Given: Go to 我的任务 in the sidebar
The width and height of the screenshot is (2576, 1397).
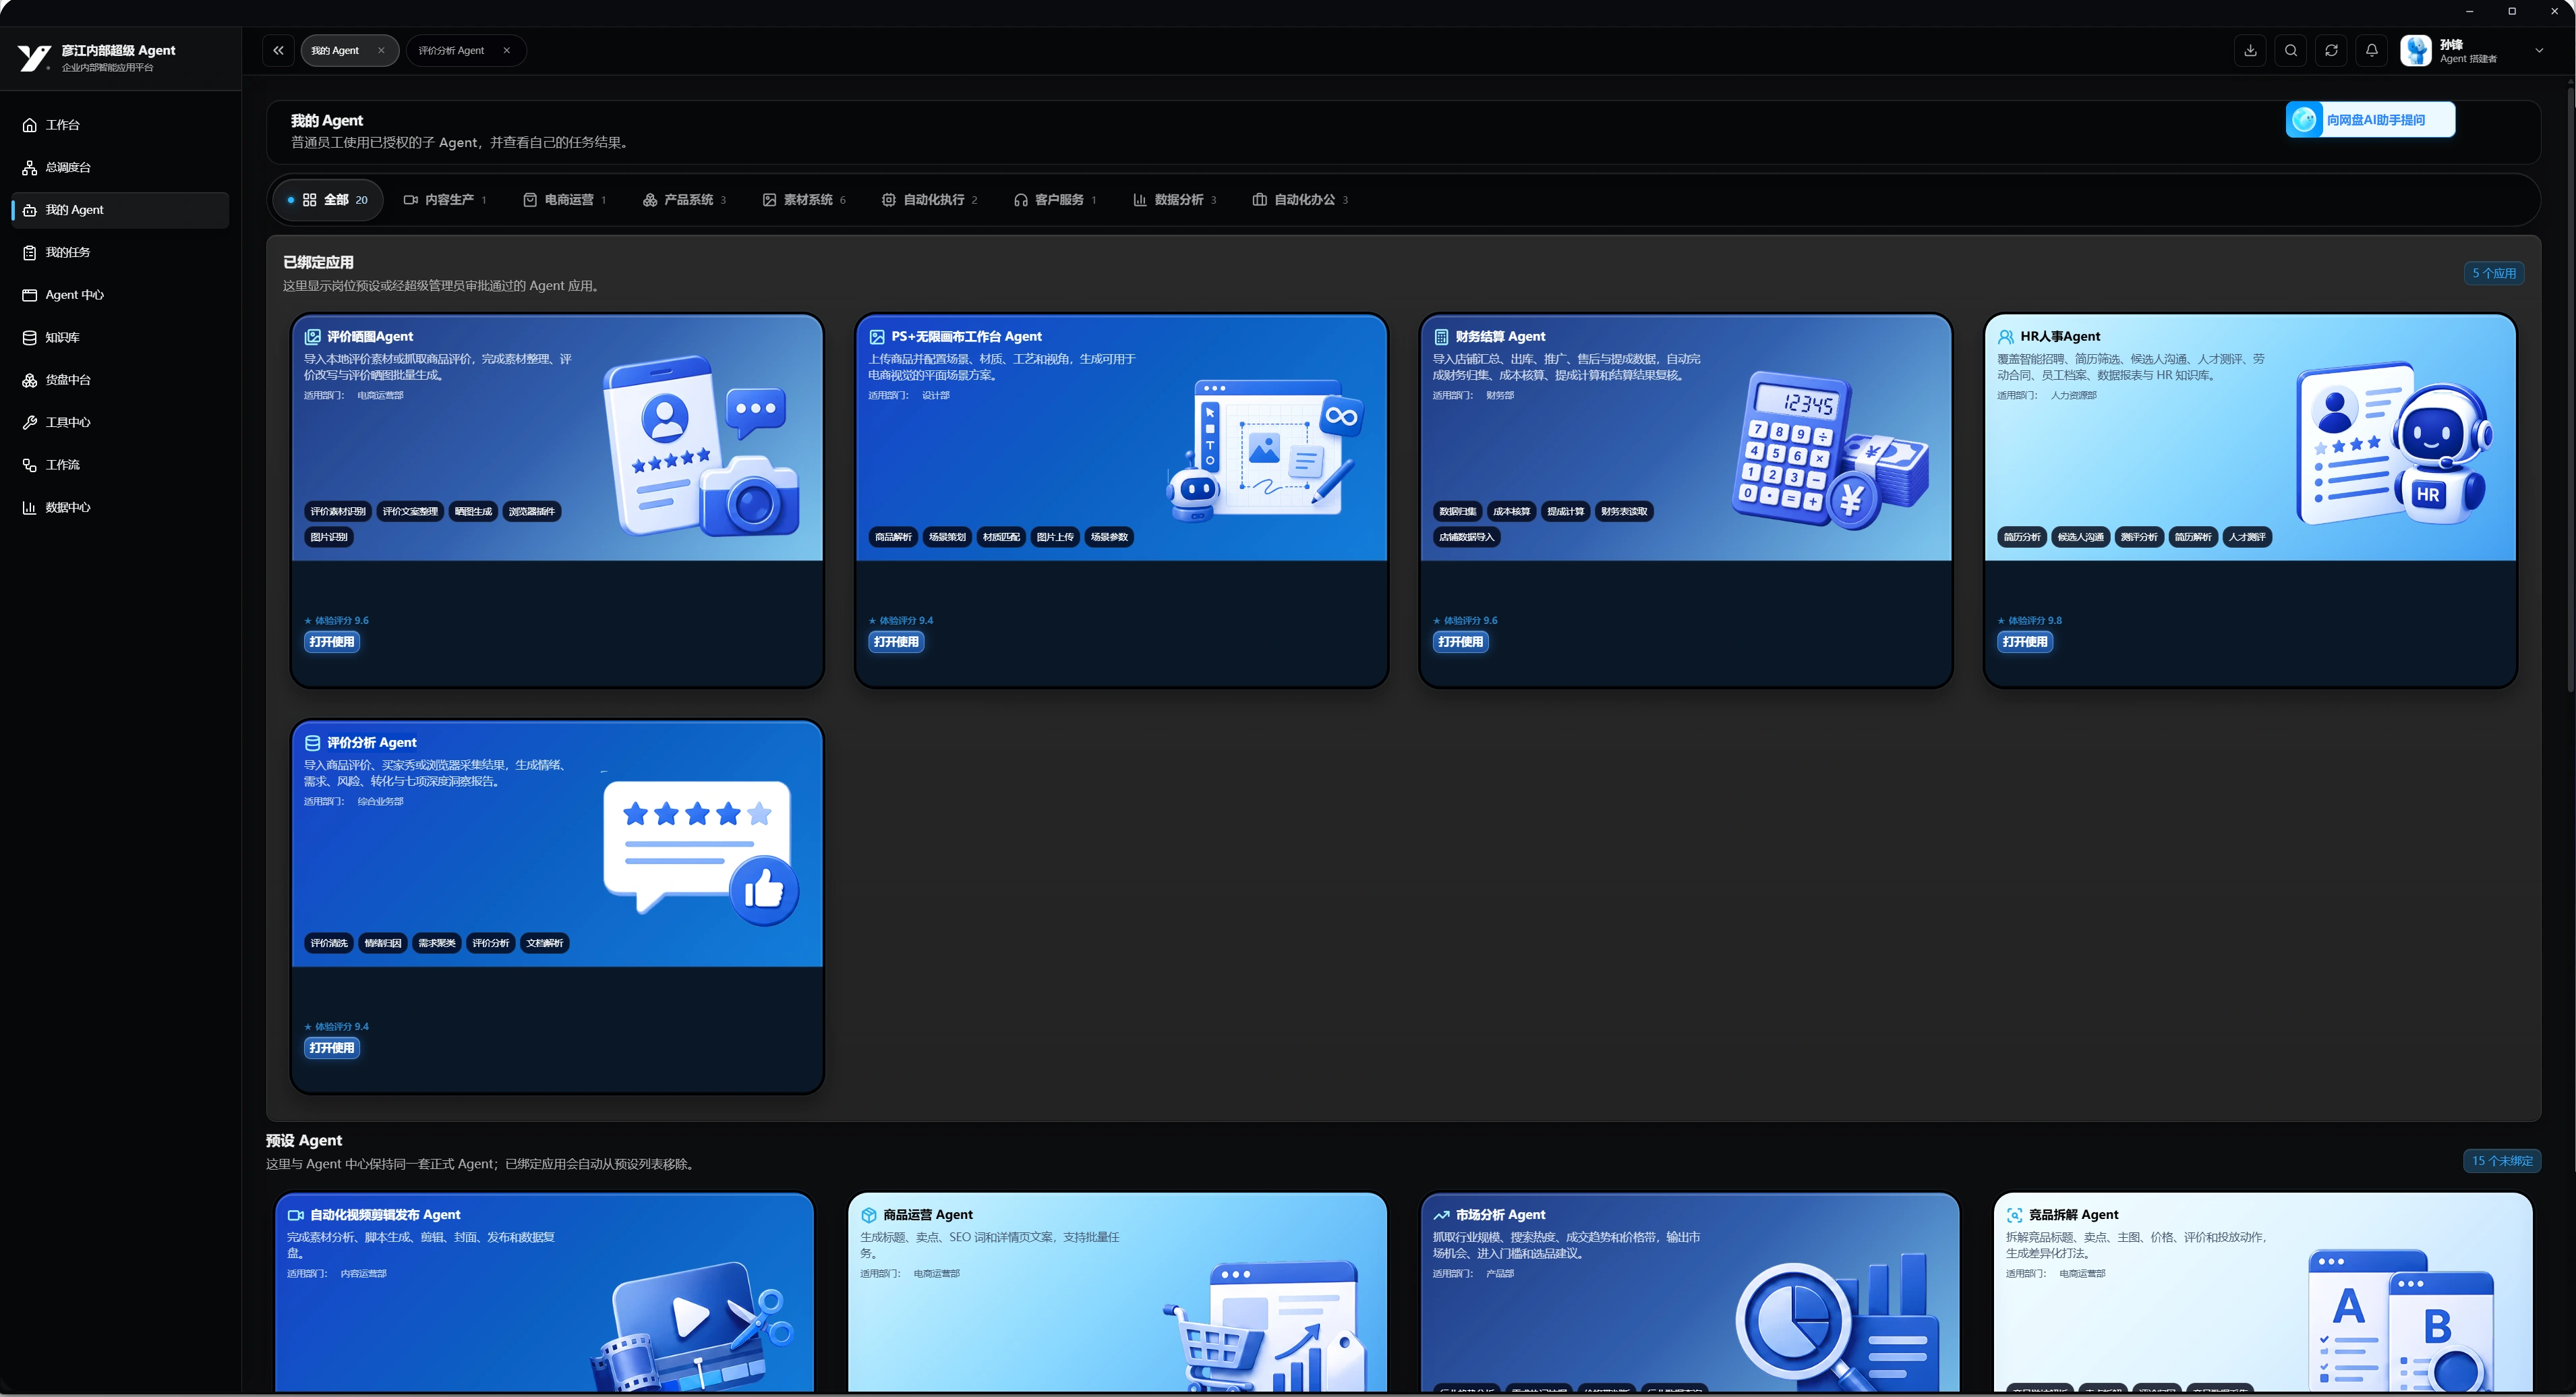Looking at the screenshot, I should [120, 252].
